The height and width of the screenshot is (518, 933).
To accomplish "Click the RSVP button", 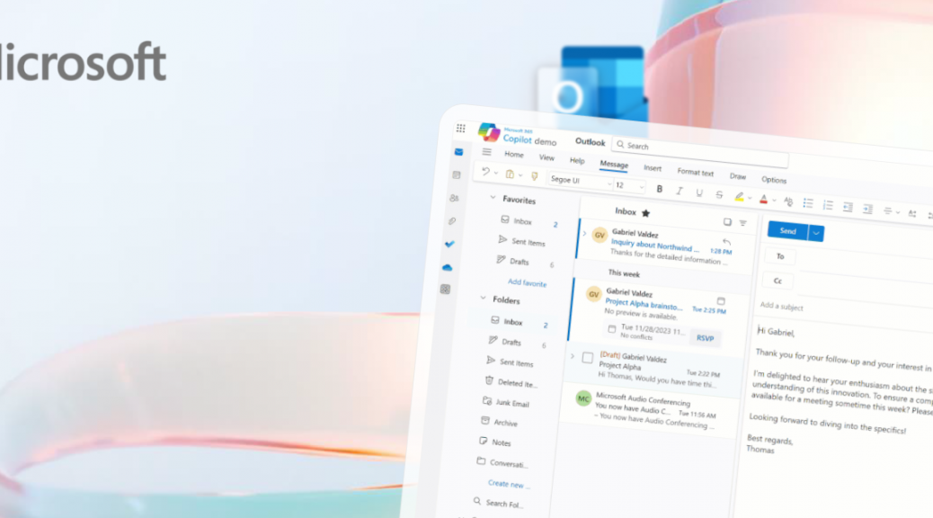I will point(705,338).
